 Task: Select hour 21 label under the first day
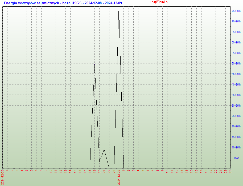coord(104,171)
